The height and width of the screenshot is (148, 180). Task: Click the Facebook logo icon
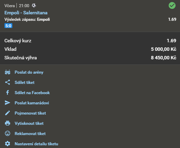tap(8, 92)
